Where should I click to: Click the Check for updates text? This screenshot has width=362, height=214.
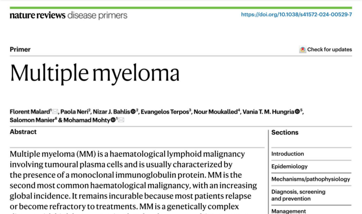329,49
